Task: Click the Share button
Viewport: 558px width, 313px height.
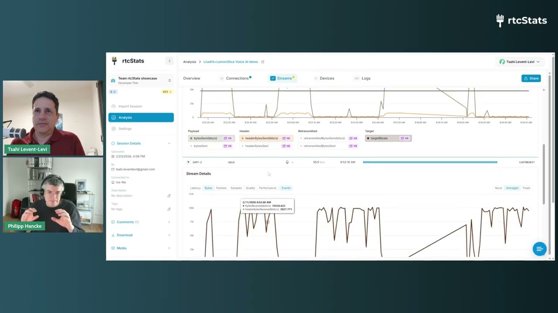Action: pyautogui.click(x=531, y=78)
